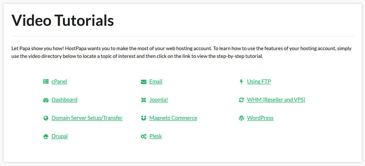Click the Video Tutorials page heading
The image size is (365, 166).
pyautogui.click(x=63, y=20)
